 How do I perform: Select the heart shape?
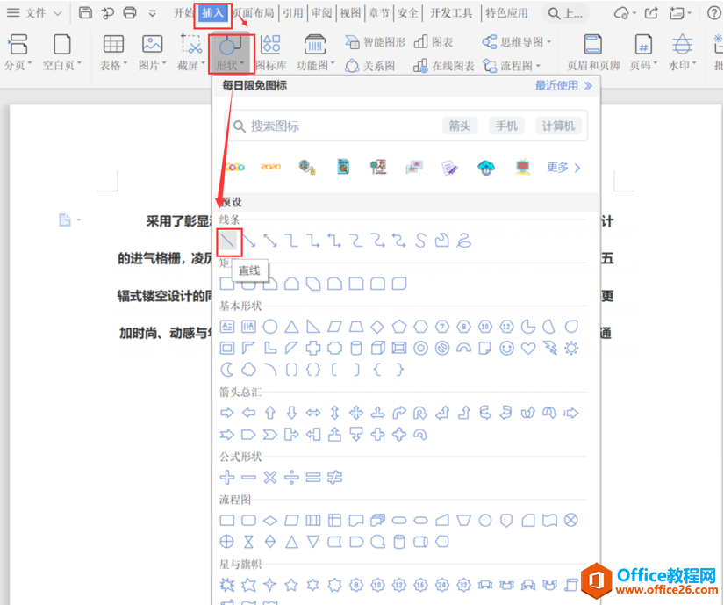528,349
